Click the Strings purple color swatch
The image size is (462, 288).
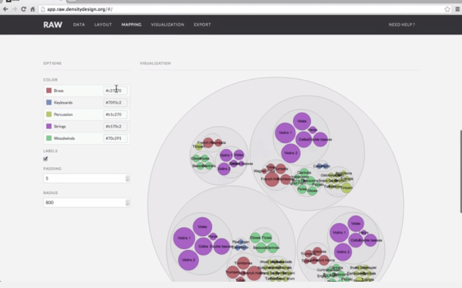[49, 126]
